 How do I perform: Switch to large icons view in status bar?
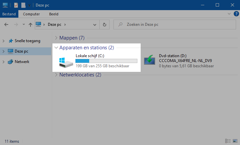[234, 141]
